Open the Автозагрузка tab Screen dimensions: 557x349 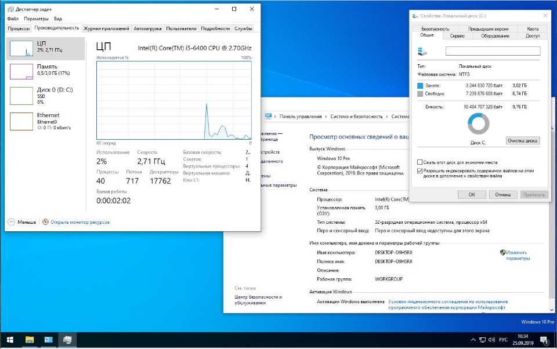point(147,28)
